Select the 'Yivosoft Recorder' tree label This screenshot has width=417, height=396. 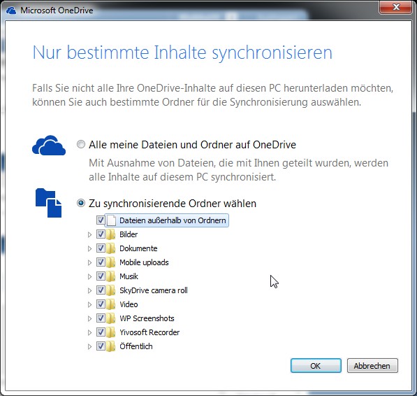(149, 332)
